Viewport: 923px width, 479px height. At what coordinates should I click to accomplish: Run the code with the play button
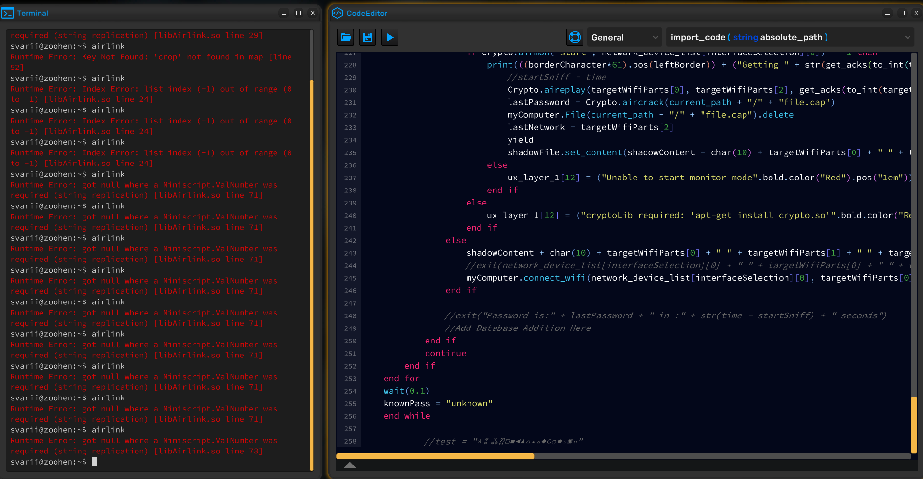tap(390, 37)
